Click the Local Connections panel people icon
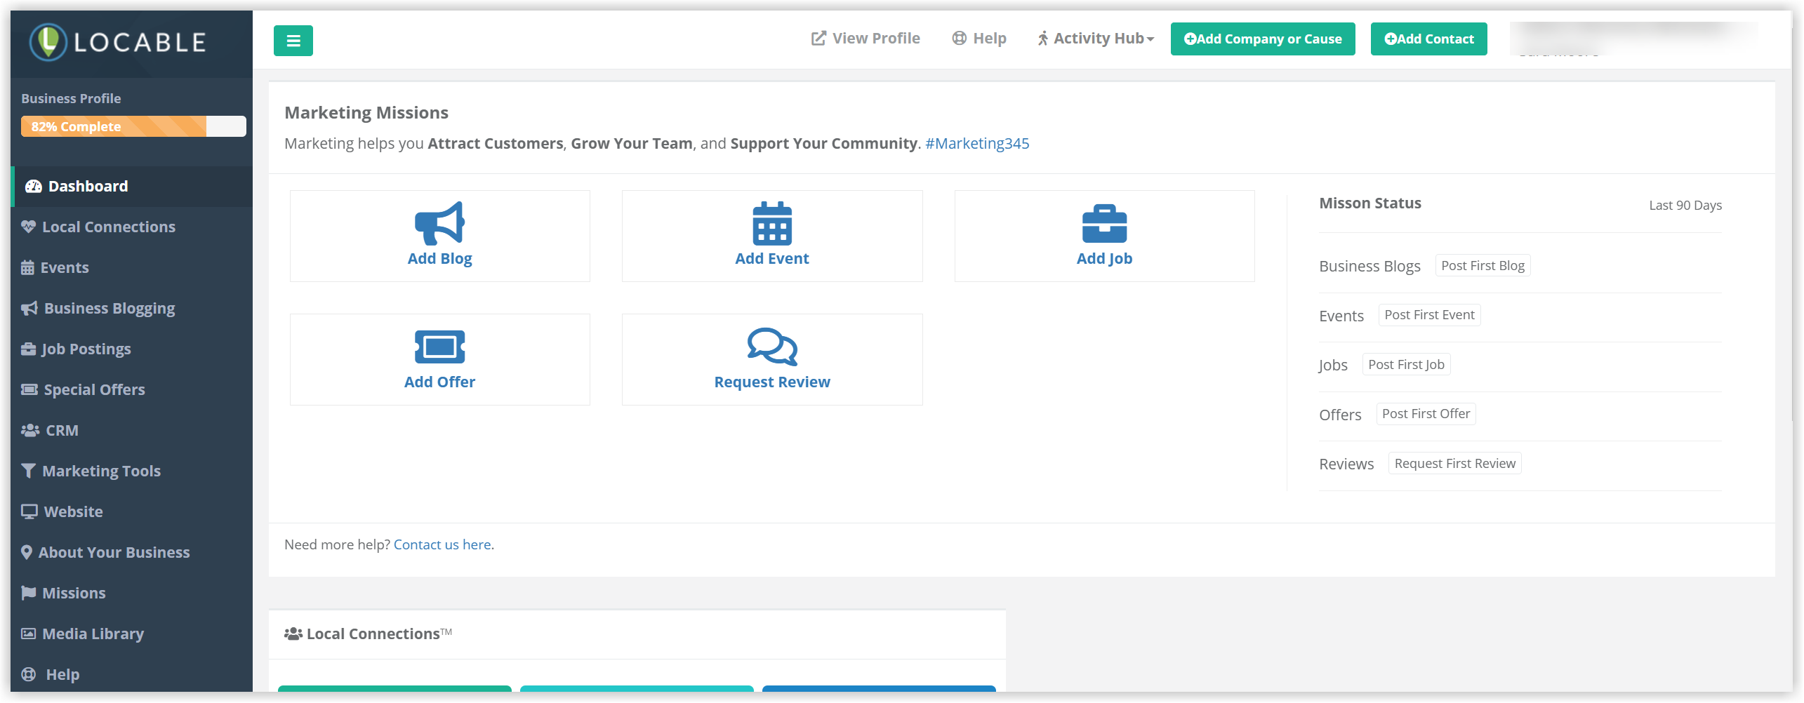 [x=293, y=634]
